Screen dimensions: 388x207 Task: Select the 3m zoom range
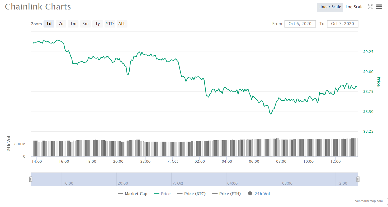[85, 24]
